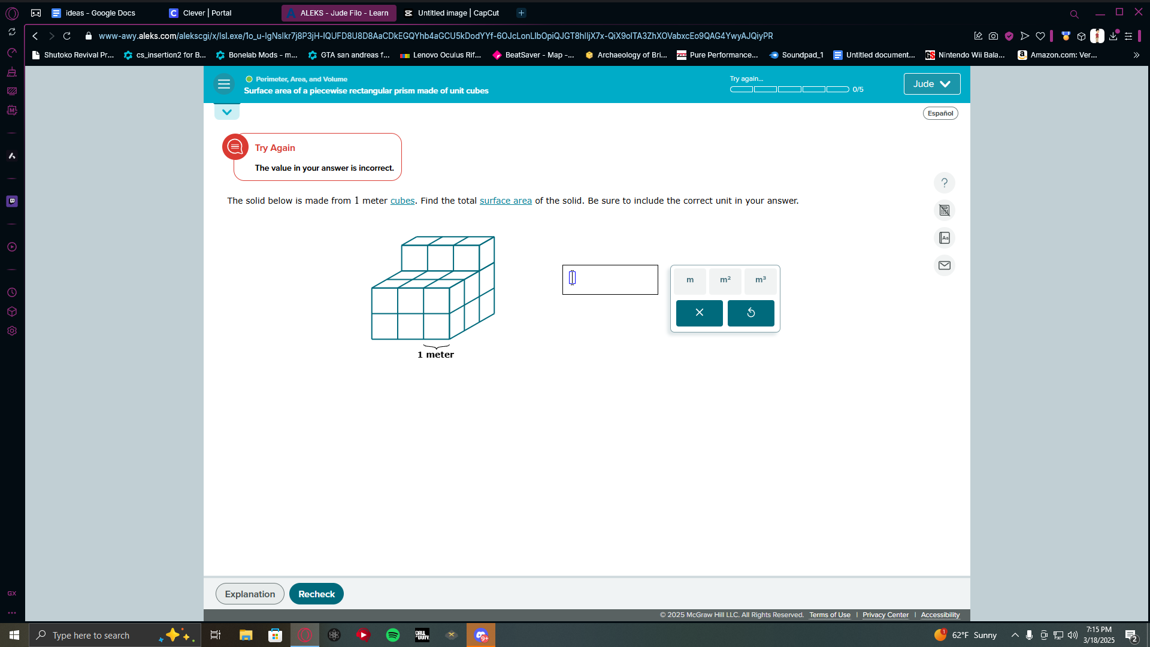Open the surface area definition link
Screen dimensions: 1150x647
[x=506, y=201]
